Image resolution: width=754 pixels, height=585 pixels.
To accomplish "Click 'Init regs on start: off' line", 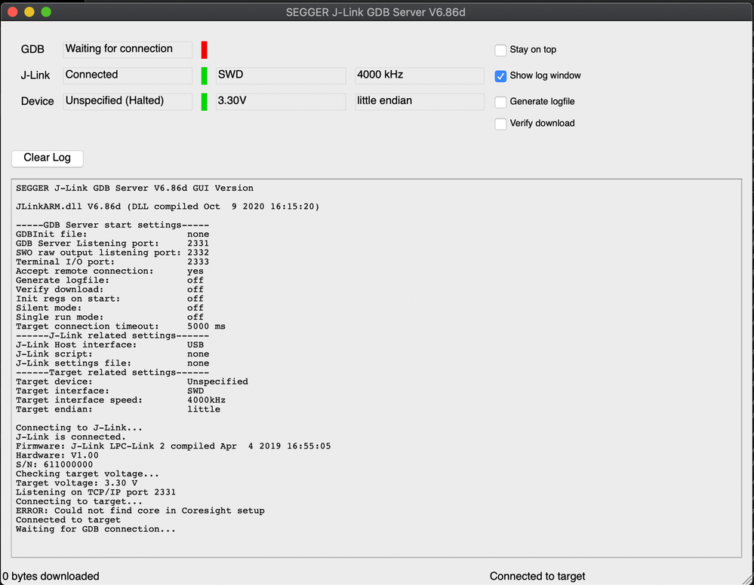I will click(109, 299).
